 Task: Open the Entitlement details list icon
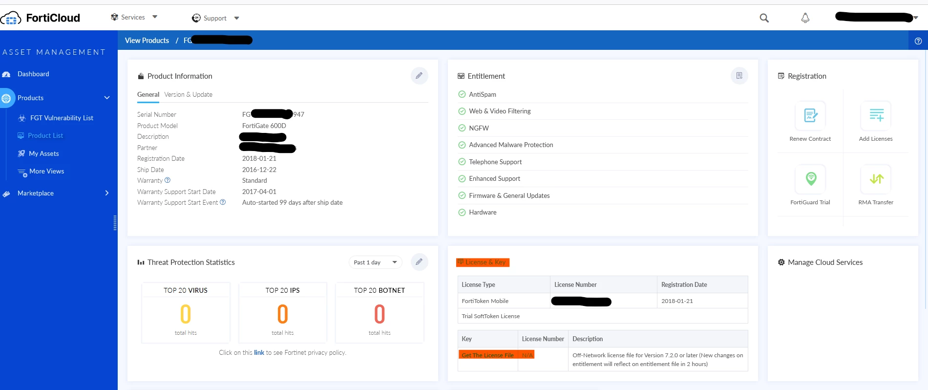(739, 76)
